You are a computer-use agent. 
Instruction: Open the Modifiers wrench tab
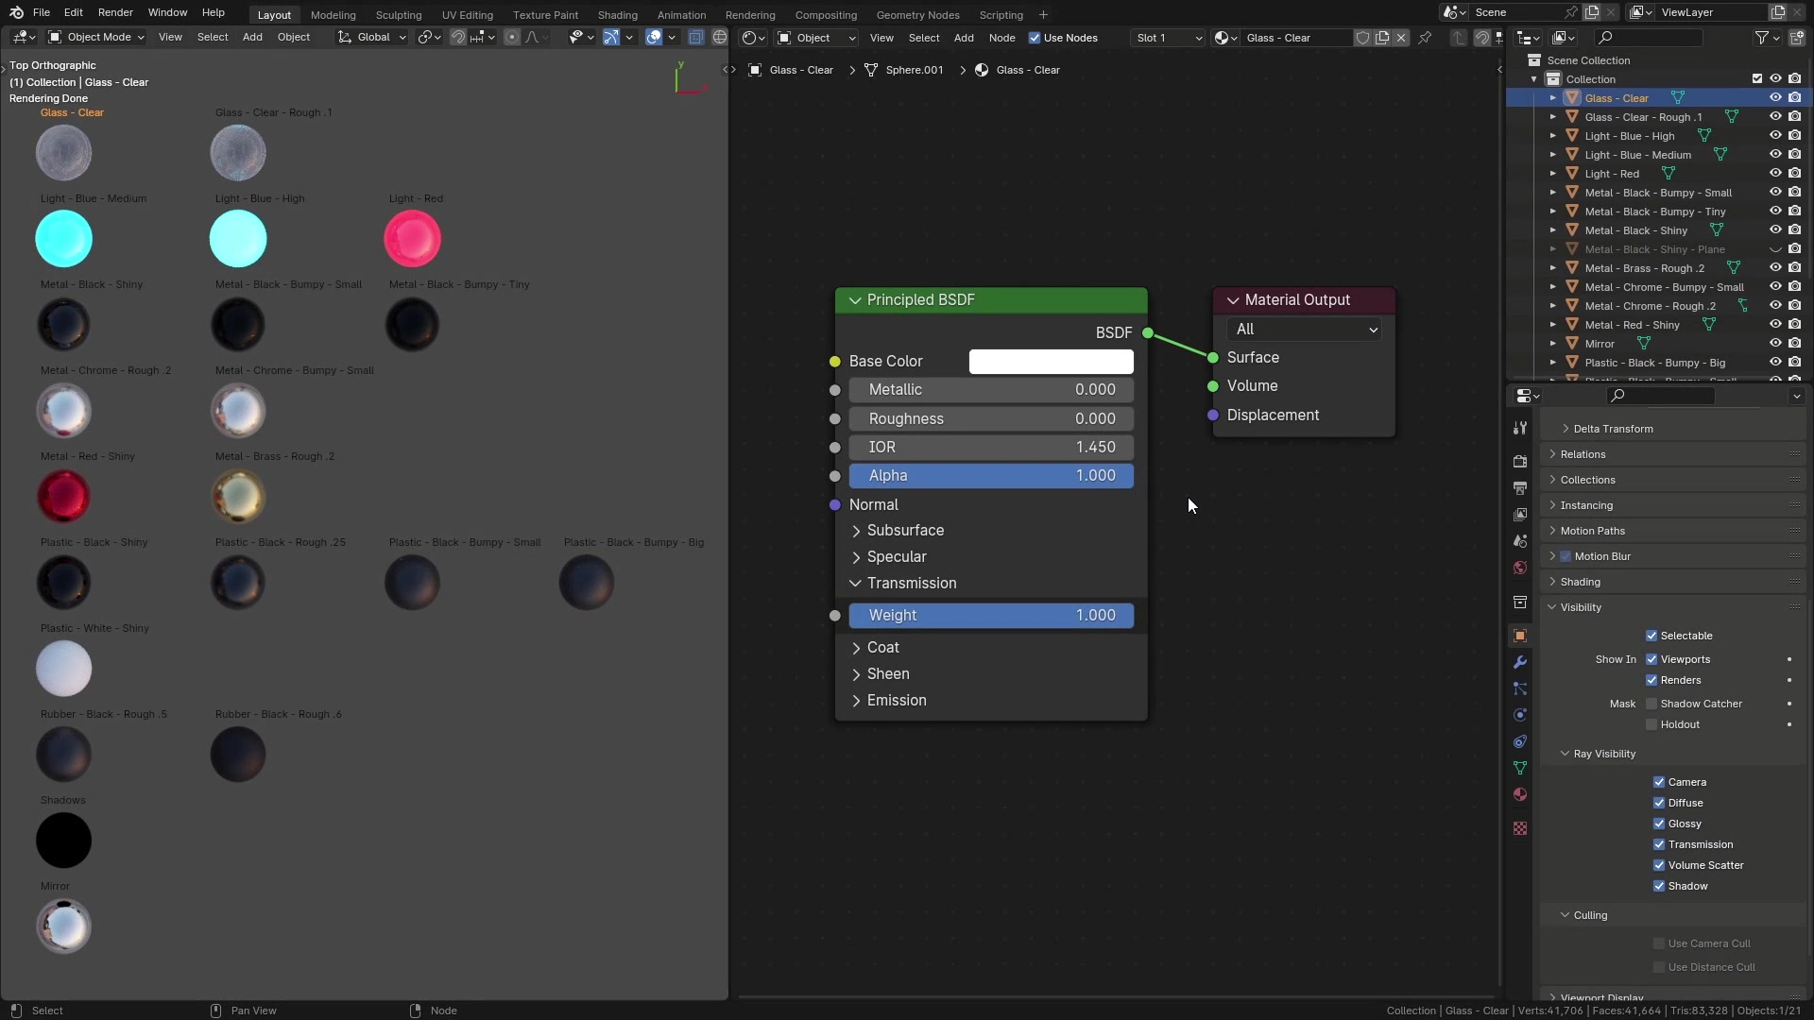coord(1520,662)
